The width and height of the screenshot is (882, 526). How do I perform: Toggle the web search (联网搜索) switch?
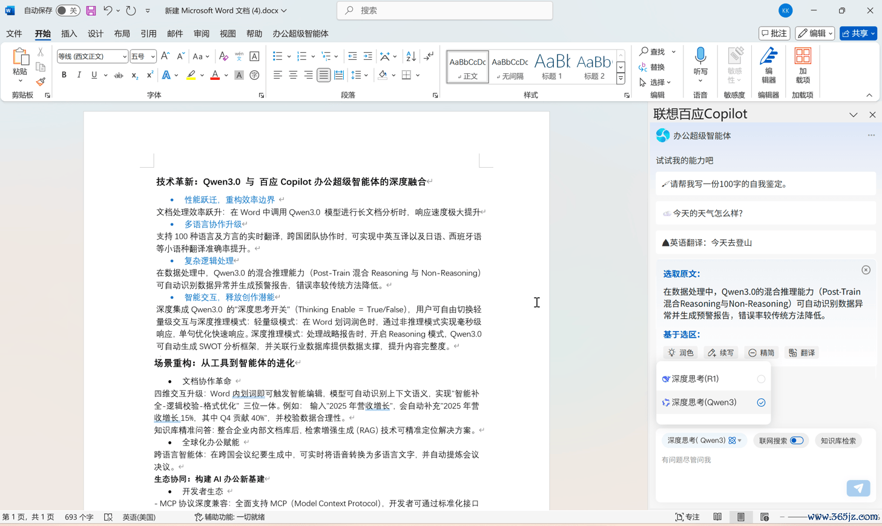tap(797, 441)
